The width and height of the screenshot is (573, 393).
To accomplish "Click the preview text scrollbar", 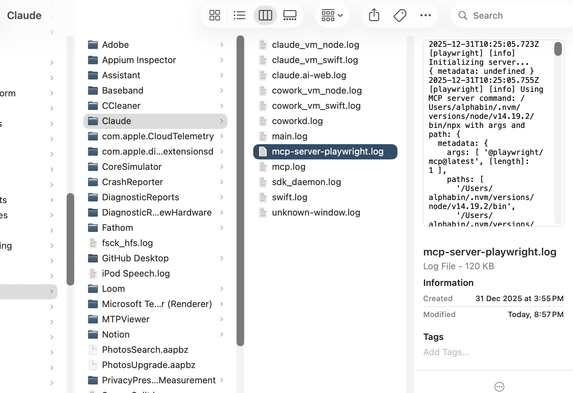I will point(558,49).
